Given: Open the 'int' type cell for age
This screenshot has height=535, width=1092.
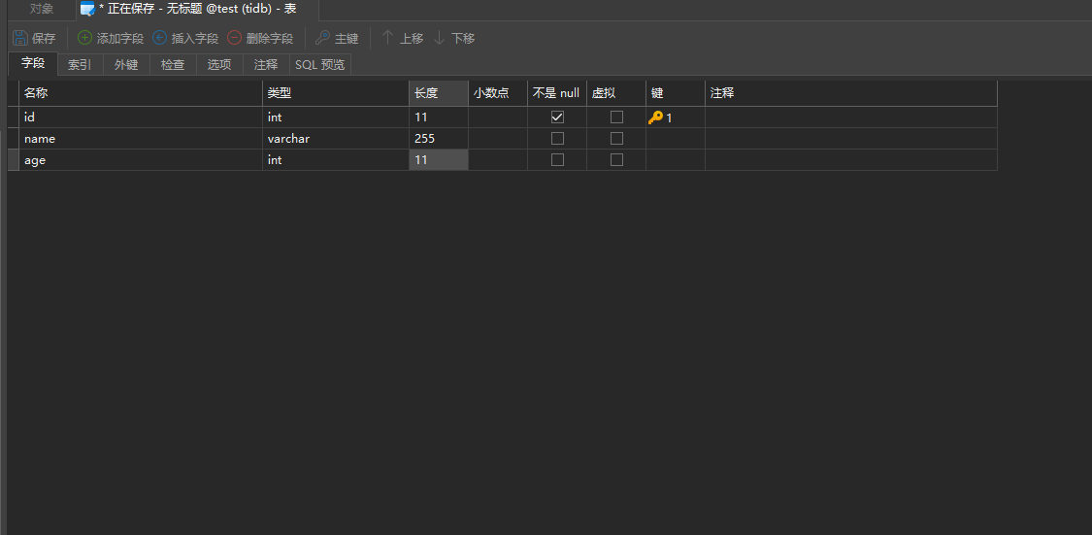Looking at the screenshot, I should 336,159.
